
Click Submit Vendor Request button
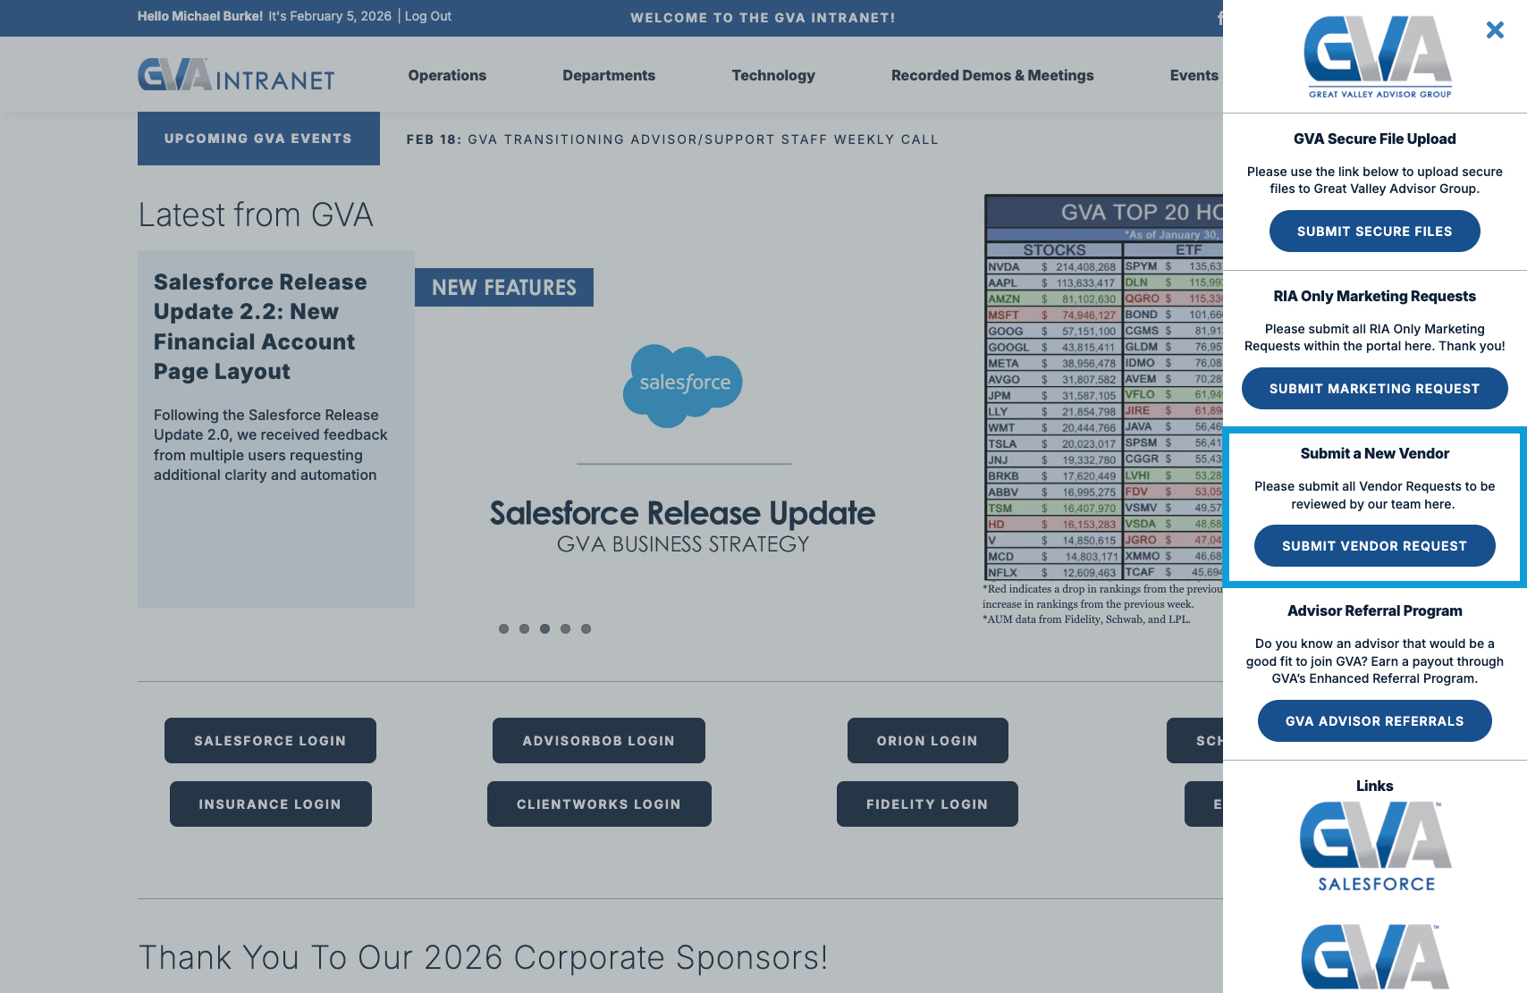[1374, 546]
